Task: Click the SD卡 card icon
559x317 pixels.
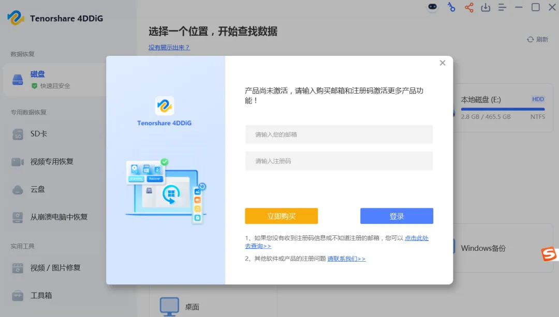Action: pos(18,134)
